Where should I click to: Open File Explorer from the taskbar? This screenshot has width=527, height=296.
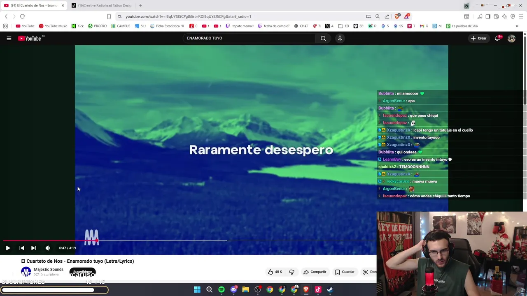click(245, 289)
